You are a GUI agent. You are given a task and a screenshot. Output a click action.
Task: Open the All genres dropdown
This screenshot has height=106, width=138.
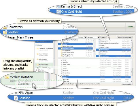coord(93,37)
